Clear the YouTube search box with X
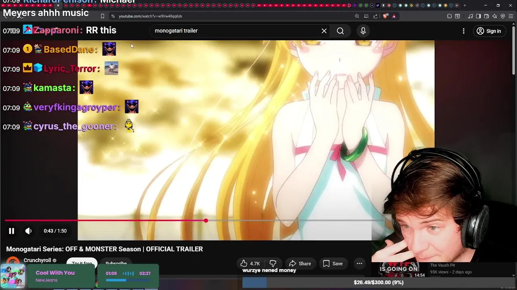This screenshot has height=290, width=517. (324, 31)
